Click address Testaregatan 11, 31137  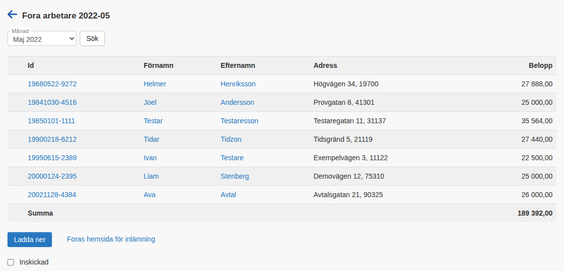350,121
